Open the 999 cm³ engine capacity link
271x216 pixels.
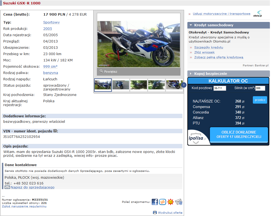pos(50,67)
